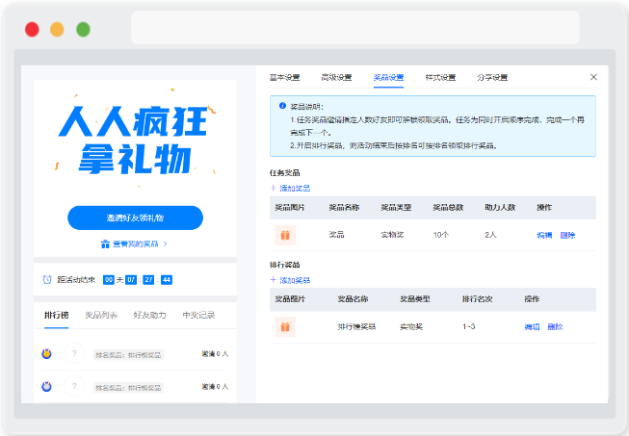Image resolution: width=629 pixels, height=436 pixels.
Task: Click the second-place question mark avatar
Action: [74, 386]
